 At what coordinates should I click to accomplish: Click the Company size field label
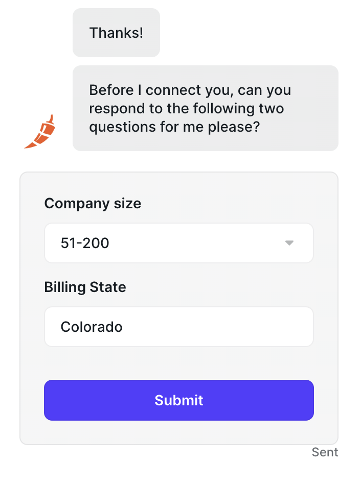tap(93, 204)
